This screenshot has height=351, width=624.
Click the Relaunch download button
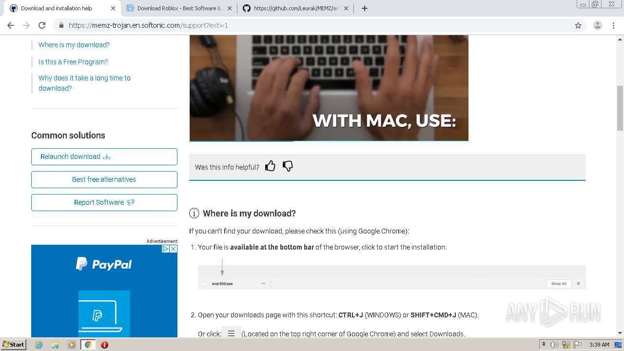pyautogui.click(x=104, y=156)
